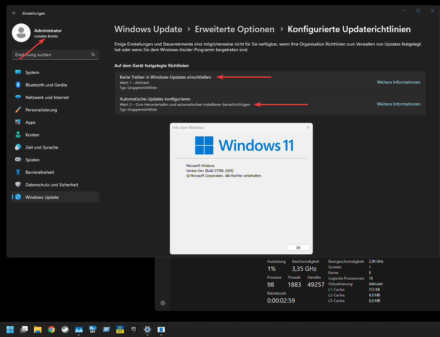Click the Info über Windows taskbar icon
The width and height of the screenshot is (440, 337).
pyautogui.click(x=161, y=330)
